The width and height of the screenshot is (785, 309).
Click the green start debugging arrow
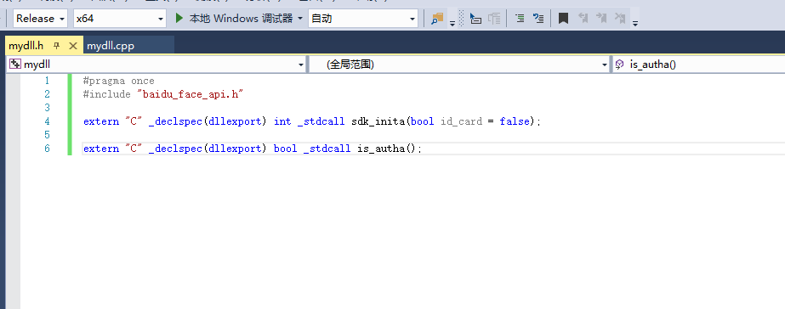pyautogui.click(x=179, y=19)
